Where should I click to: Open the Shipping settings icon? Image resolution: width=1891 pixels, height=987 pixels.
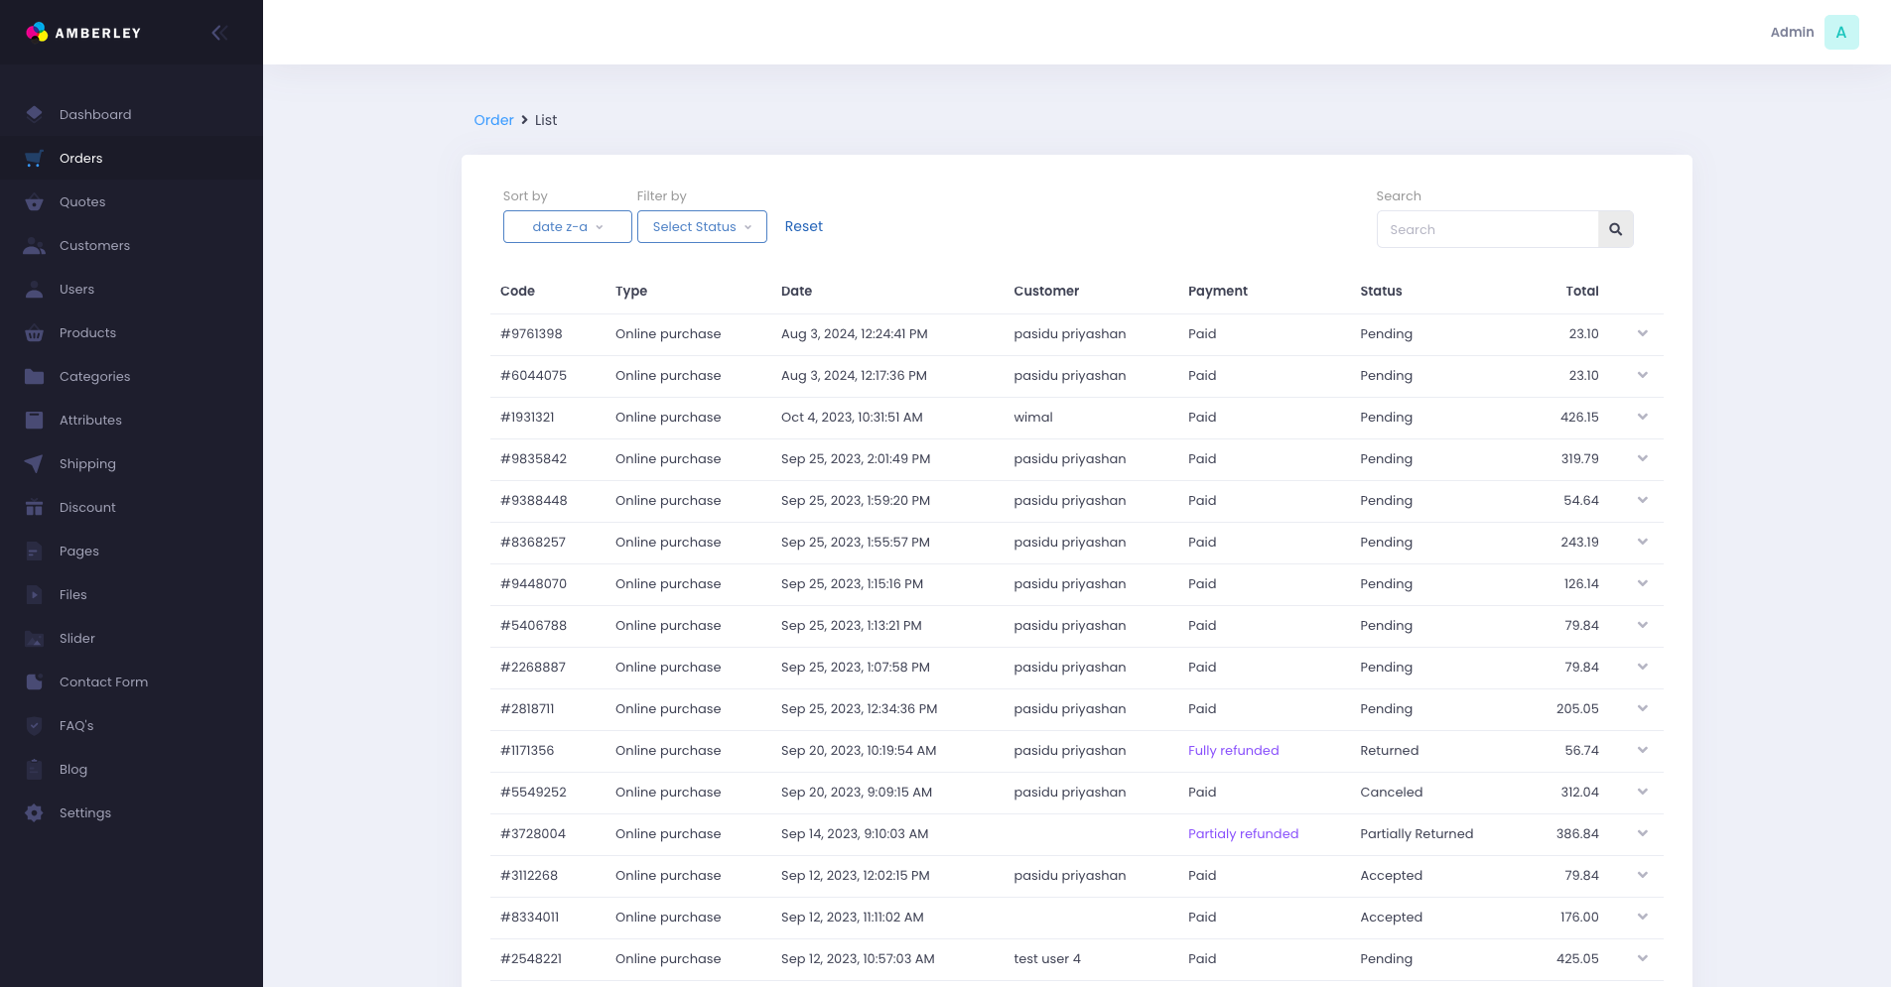point(33,463)
